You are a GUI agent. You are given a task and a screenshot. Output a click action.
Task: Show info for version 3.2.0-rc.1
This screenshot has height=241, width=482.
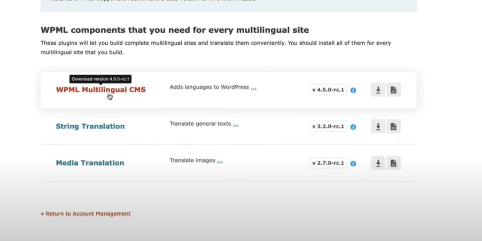coord(353,127)
